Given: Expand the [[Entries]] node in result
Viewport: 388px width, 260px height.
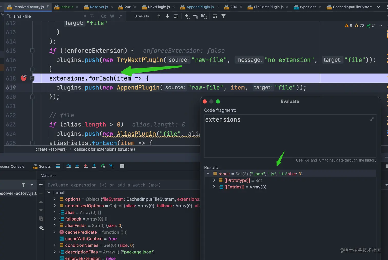Looking at the screenshot, I should [x=214, y=187].
